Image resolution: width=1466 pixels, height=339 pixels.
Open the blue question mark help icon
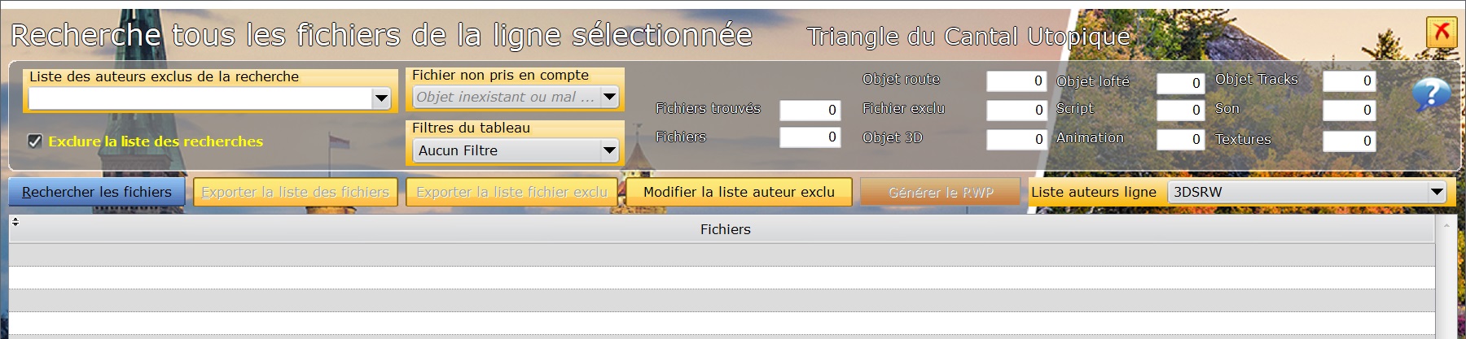1431,96
